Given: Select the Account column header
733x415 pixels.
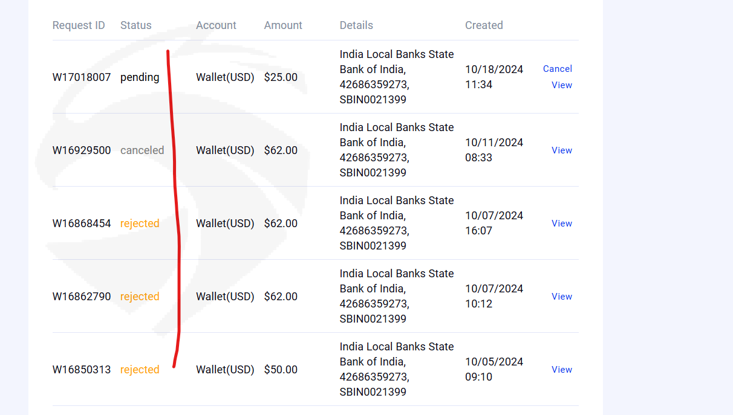Looking at the screenshot, I should point(216,25).
